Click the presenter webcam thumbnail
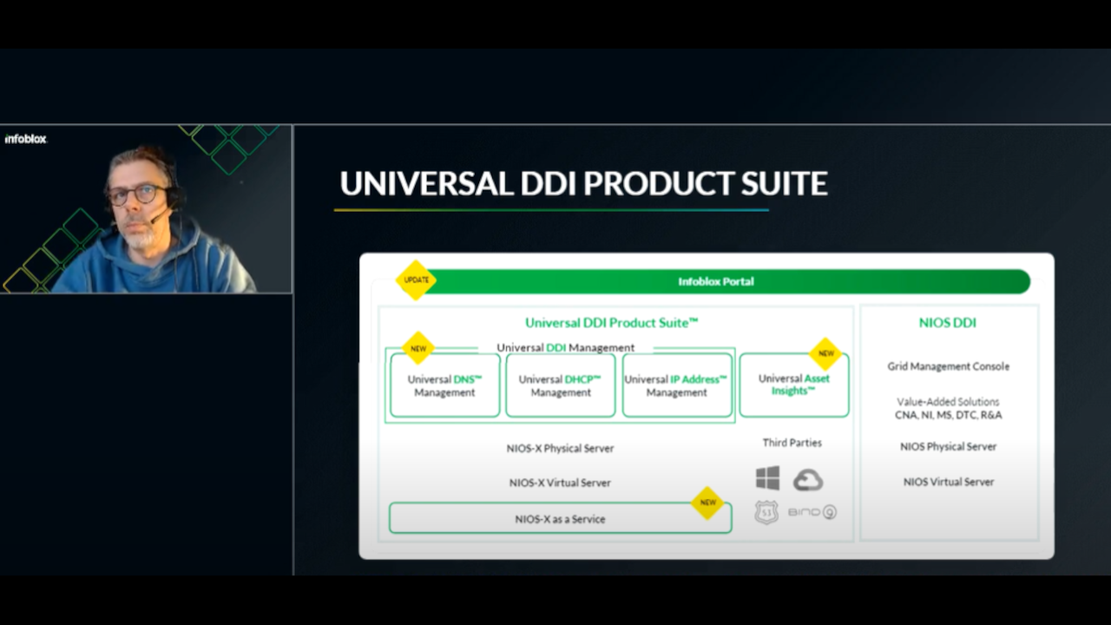The height and width of the screenshot is (625, 1111). pos(146,209)
